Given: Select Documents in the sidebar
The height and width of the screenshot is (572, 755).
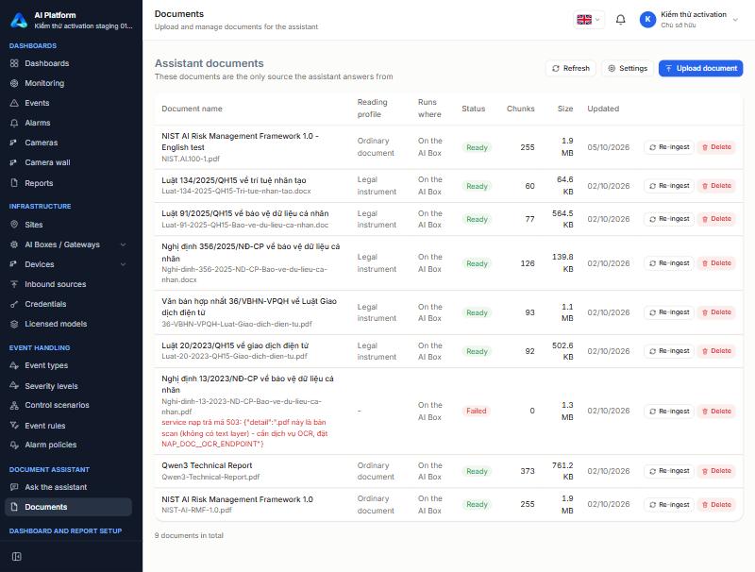Looking at the screenshot, I should pos(68,507).
